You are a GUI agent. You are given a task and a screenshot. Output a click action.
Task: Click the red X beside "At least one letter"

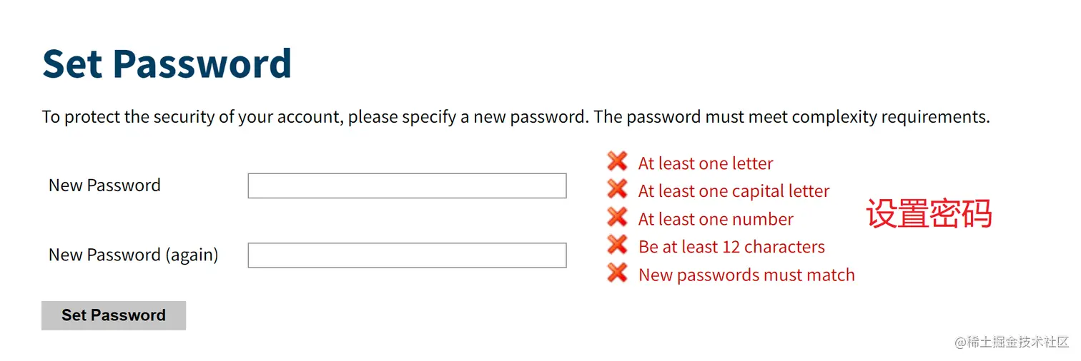pos(617,161)
